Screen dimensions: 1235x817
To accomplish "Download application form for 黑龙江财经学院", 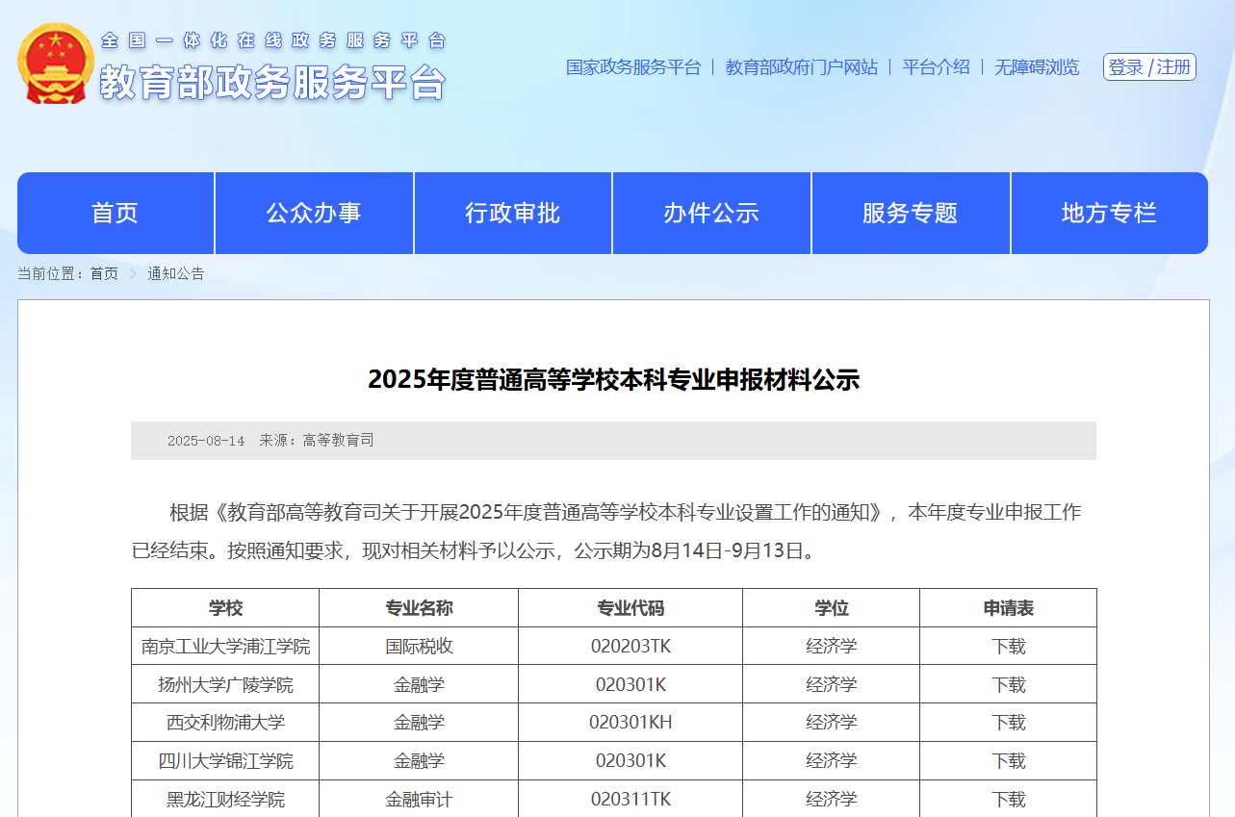I will click(1009, 800).
